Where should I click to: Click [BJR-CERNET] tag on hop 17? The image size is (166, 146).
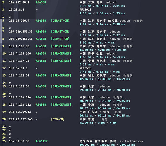tap(61, 97)
